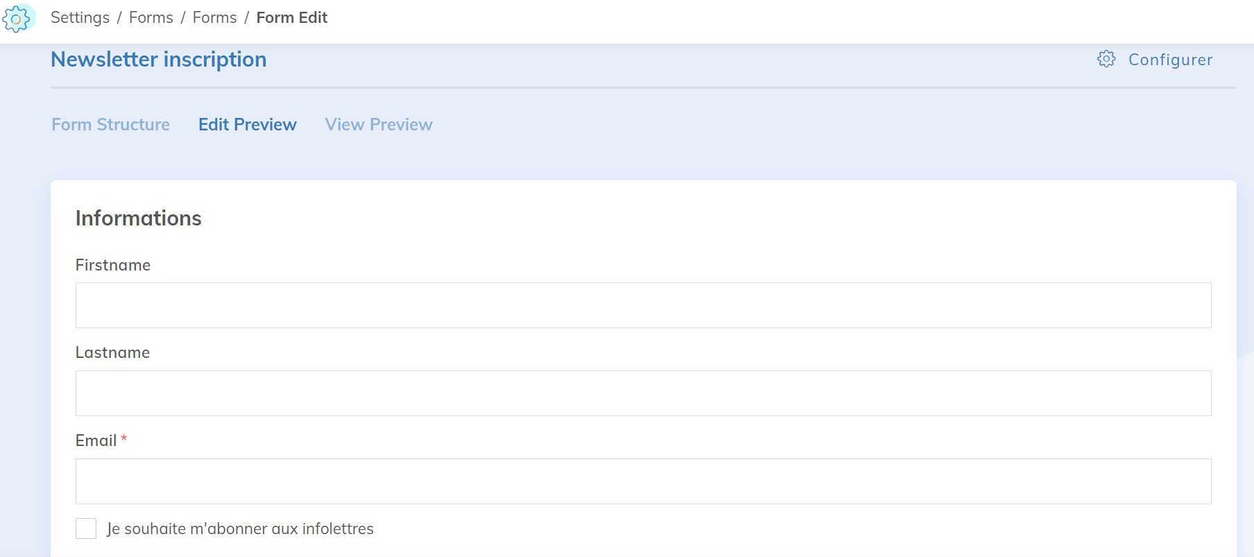Click the Informations section heading
Image resolution: width=1254 pixels, height=557 pixels.
pos(138,218)
